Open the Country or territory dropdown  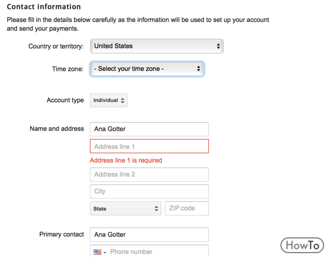pyautogui.click(x=157, y=46)
